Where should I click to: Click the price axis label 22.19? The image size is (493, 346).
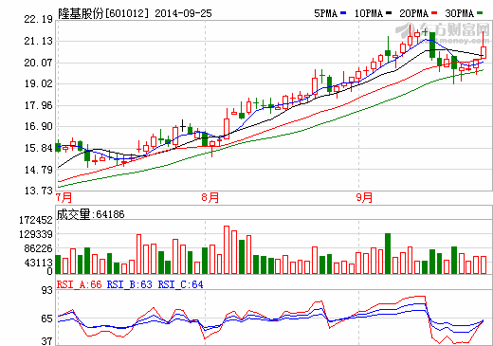(38, 19)
